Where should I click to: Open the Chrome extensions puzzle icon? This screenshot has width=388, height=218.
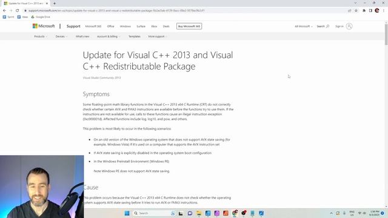[364, 11]
